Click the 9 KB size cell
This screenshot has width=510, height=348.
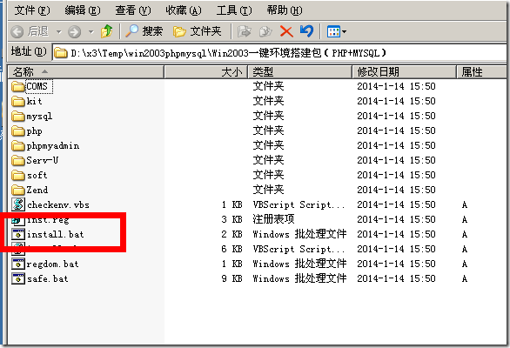232,278
